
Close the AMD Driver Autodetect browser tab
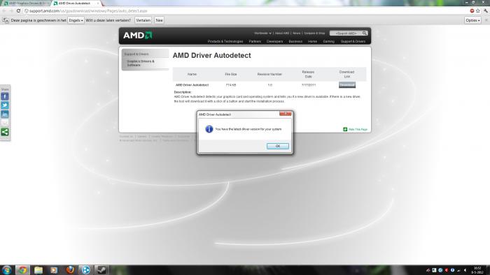click(x=98, y=3)
